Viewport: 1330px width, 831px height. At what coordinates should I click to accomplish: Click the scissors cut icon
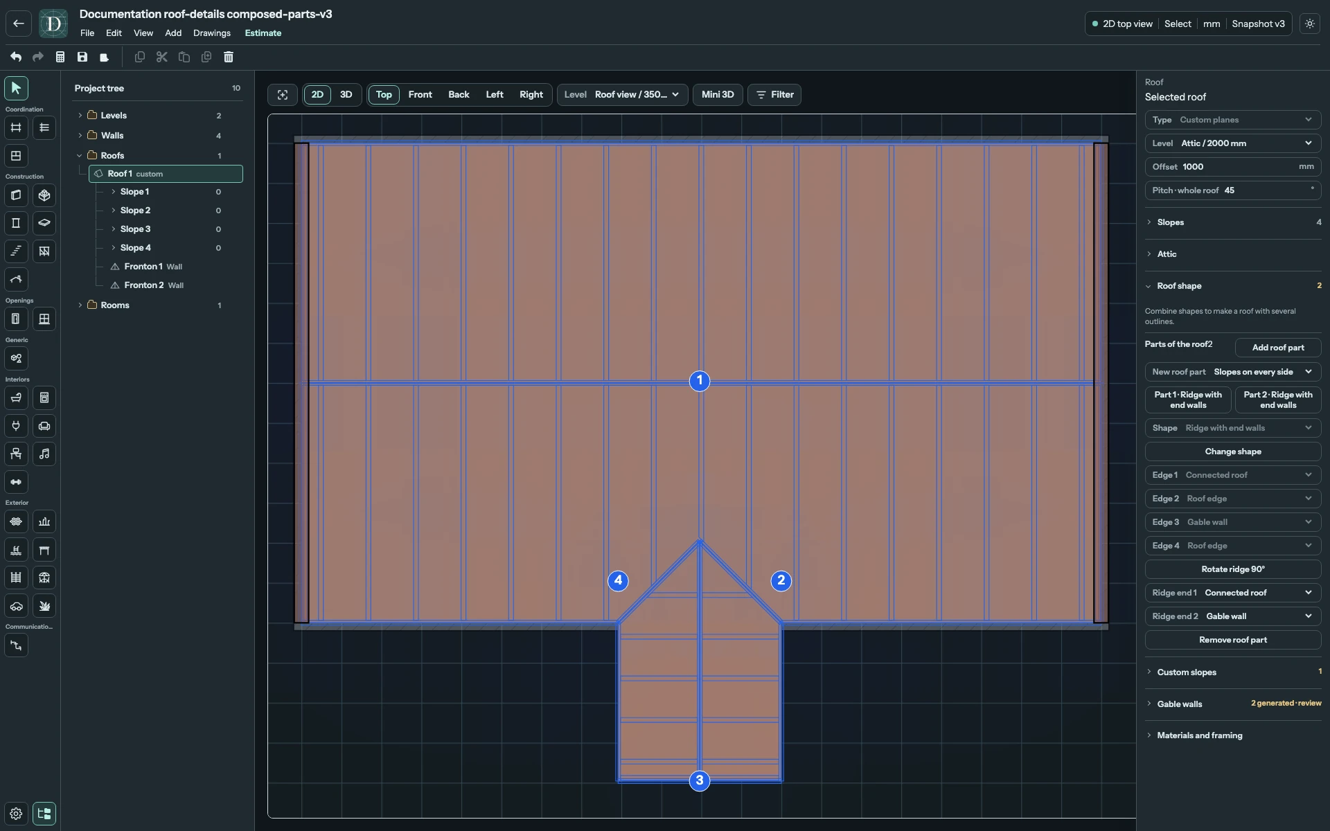point(162,57)
